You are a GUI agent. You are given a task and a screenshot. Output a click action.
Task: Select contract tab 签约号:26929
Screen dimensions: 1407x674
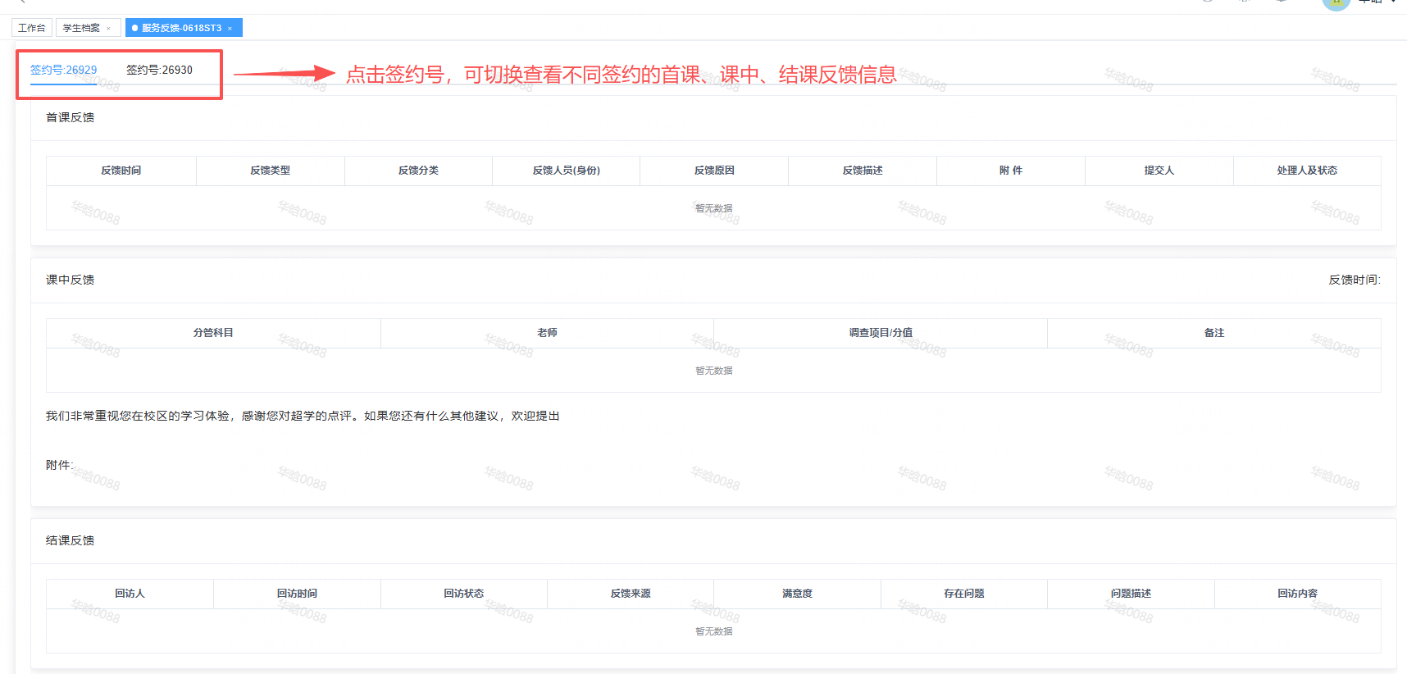(x=63, y=70)
